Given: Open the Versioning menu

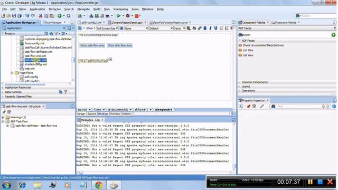Looking at the screenshot, I should (x=120, y=9).
